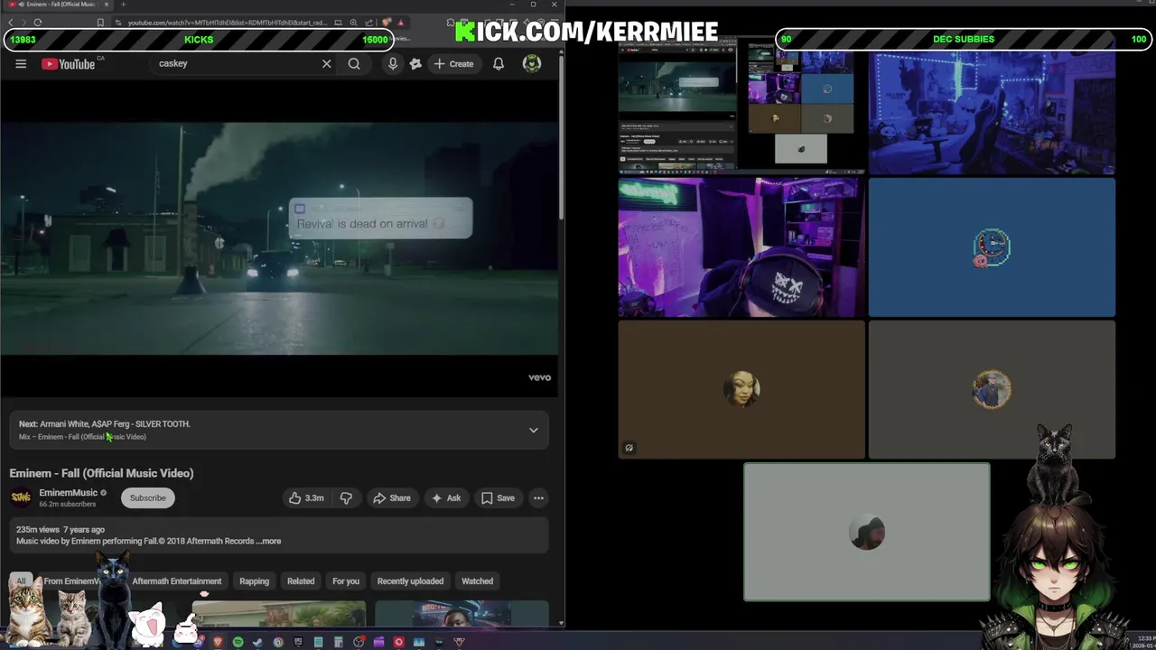Subscribe to EminemMusic
This screenshot has width=1156, height=650.
click(x=147, y=497)
